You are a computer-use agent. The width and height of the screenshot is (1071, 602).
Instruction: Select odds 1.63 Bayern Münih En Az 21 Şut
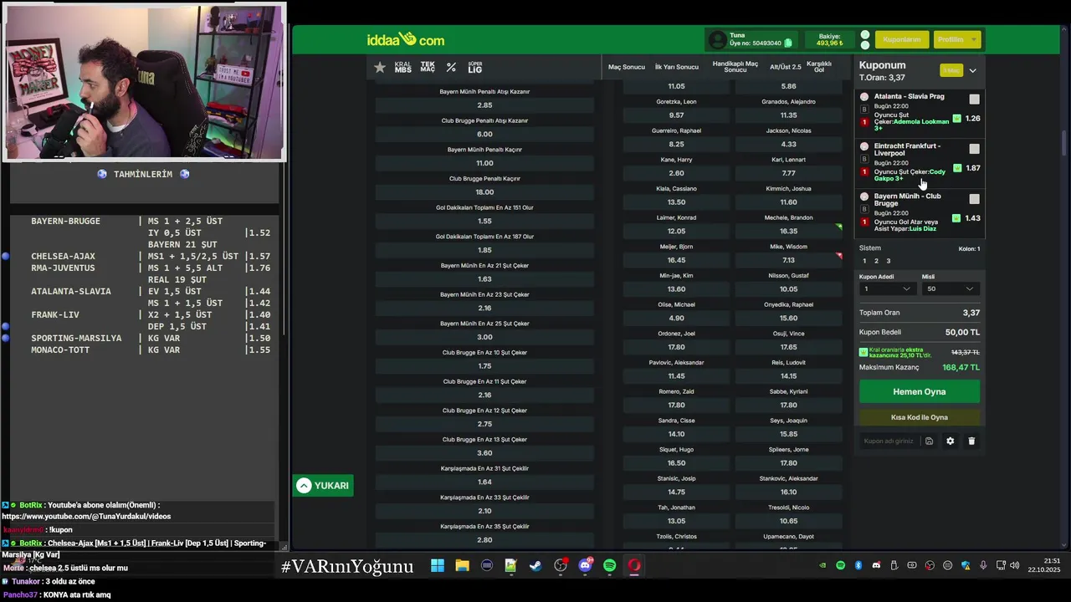click(x=484, y=279)
